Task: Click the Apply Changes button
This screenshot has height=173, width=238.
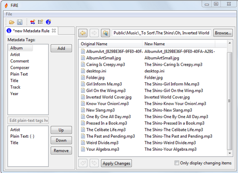Action: pos(116,163)
